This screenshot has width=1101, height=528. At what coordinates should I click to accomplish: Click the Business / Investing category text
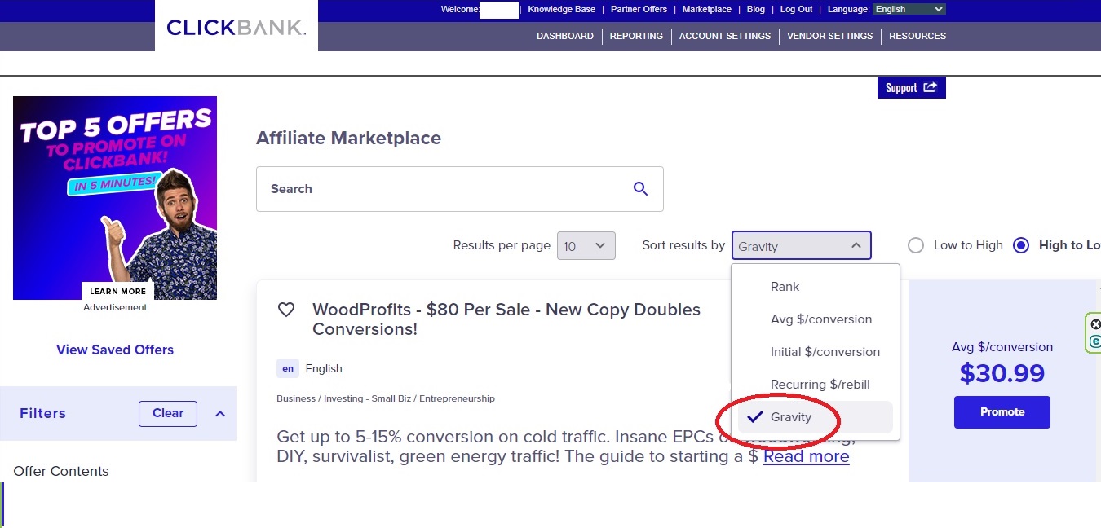pos(386,398)
